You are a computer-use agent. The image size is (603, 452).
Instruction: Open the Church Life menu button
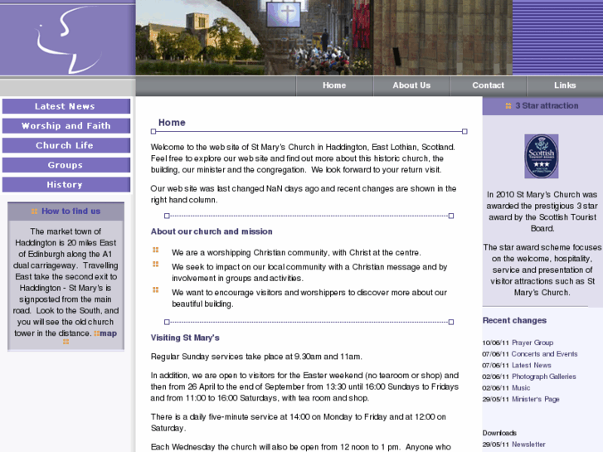coord(66,145)
